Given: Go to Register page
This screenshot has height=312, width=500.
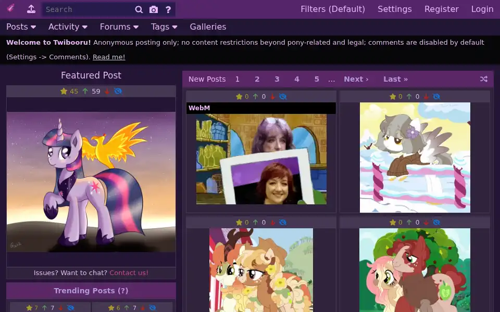Looking at the screenshot, I should tap(441, 9).
